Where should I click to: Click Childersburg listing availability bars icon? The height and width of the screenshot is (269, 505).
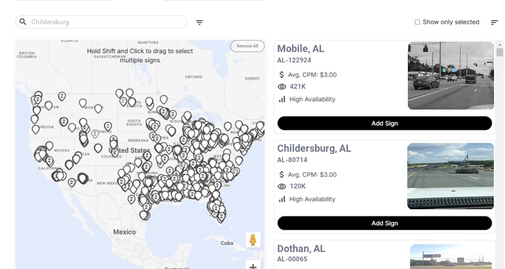282,199
